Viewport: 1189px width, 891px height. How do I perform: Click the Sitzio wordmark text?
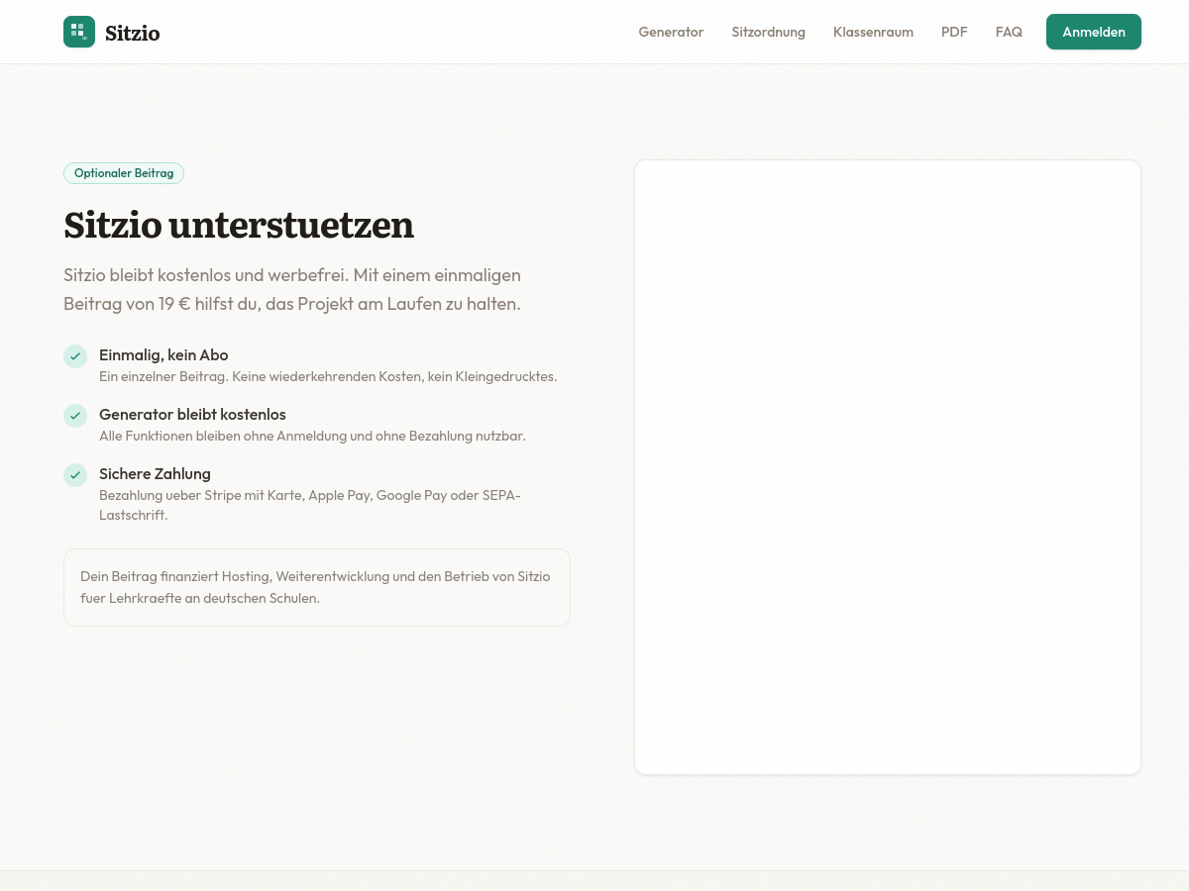(133, 32)
